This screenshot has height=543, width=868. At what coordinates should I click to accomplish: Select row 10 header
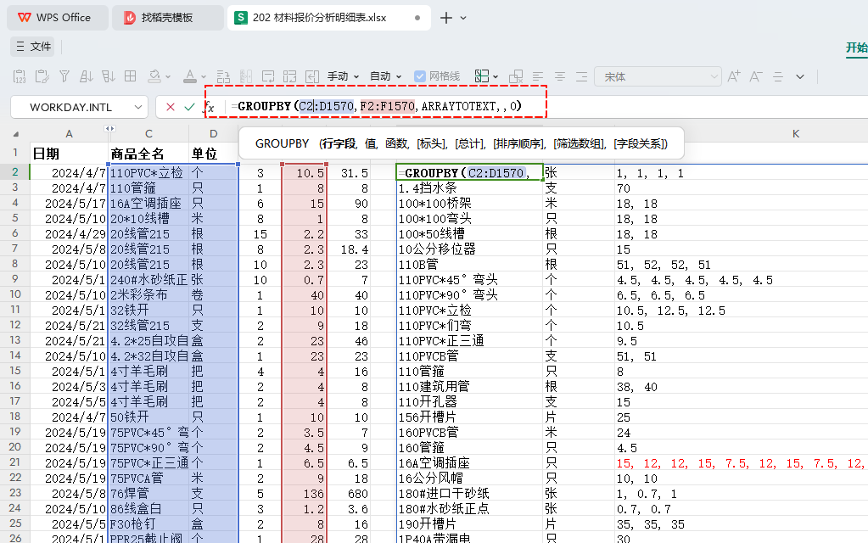[15, 294]
